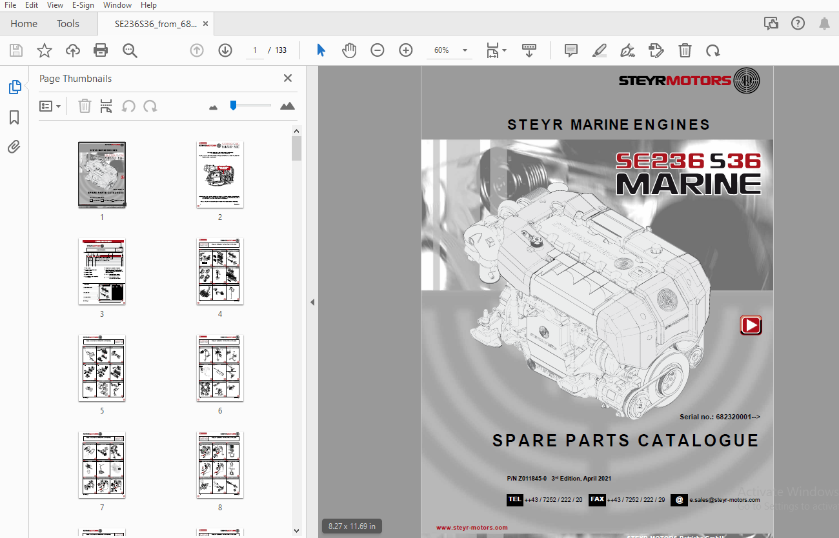Open the Window menu

tap(117, 5)
